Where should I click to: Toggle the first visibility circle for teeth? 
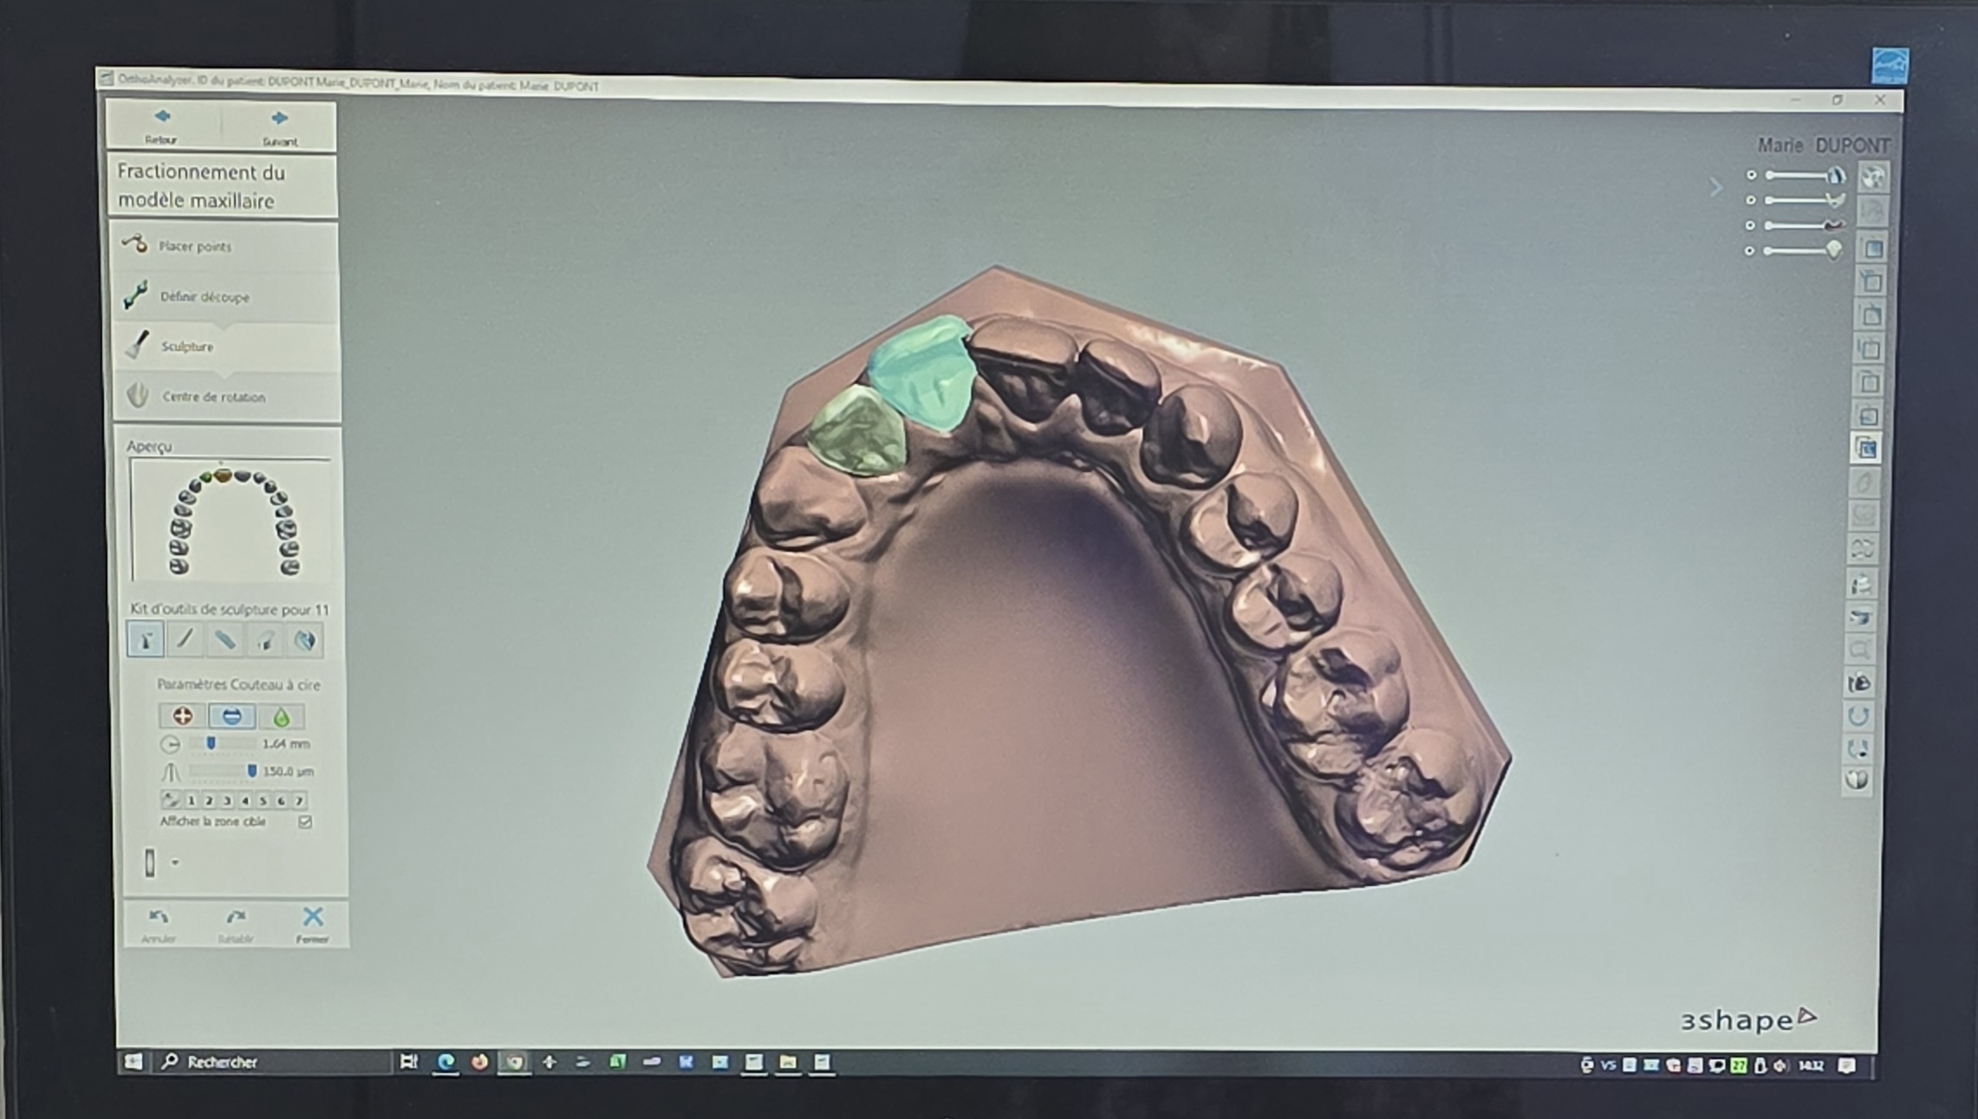(1751, 175)
